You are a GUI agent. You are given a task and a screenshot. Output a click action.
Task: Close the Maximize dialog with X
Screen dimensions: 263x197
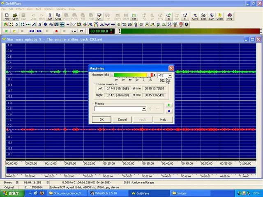coord(171,69)
